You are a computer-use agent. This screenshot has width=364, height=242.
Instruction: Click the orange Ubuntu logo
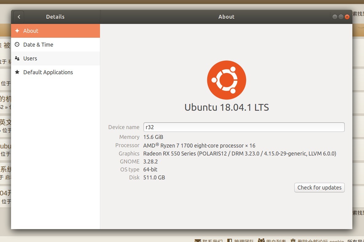click(227, 80)
